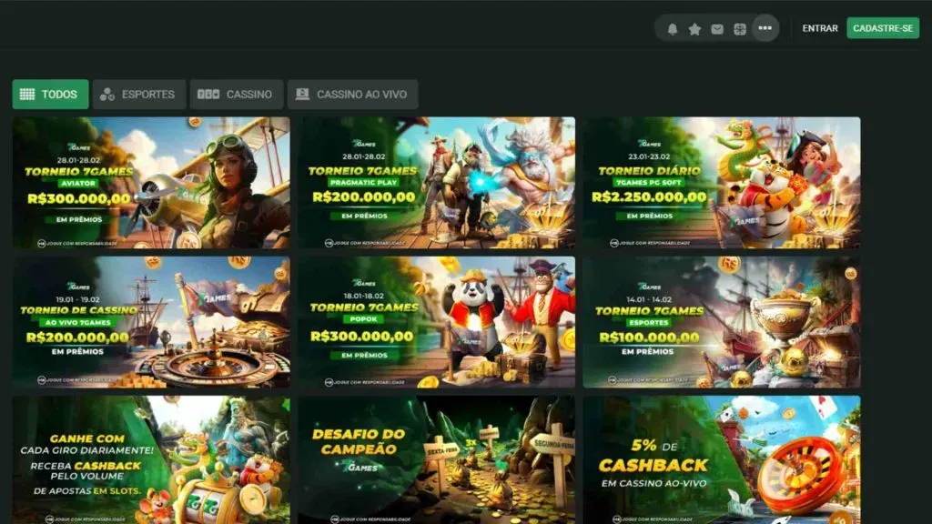Open the Pragmatic Play tournament banner
The width and height of the screenshot is (932, 524).
tap(436, 182)
